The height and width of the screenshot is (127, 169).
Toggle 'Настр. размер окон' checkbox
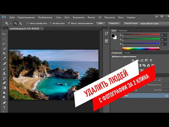point(28,23)
